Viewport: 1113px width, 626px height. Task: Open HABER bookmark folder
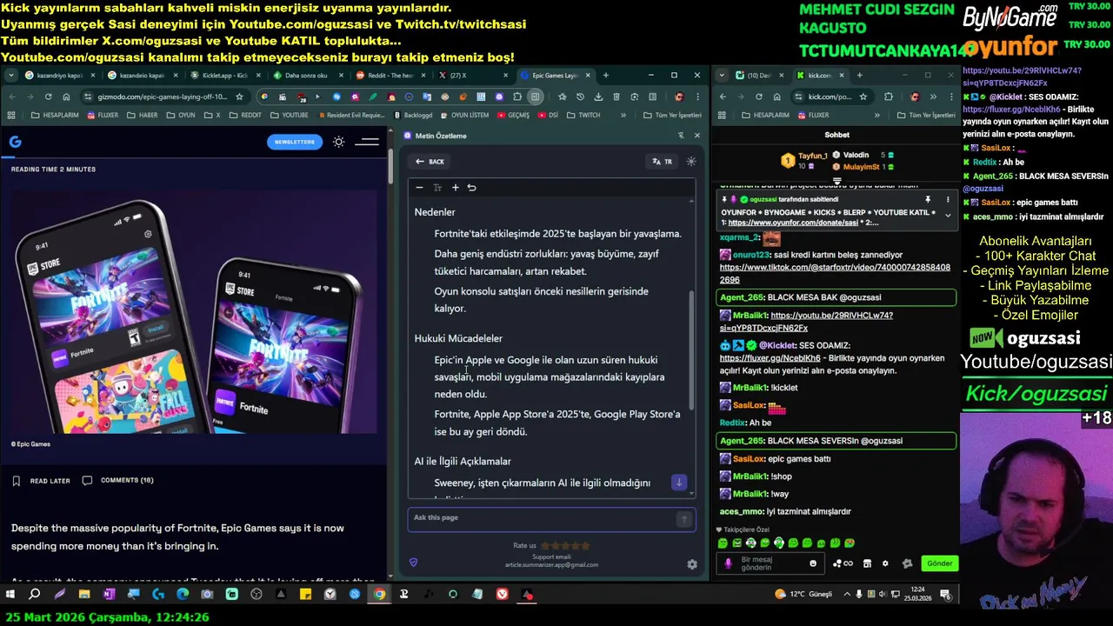[143, 115]
